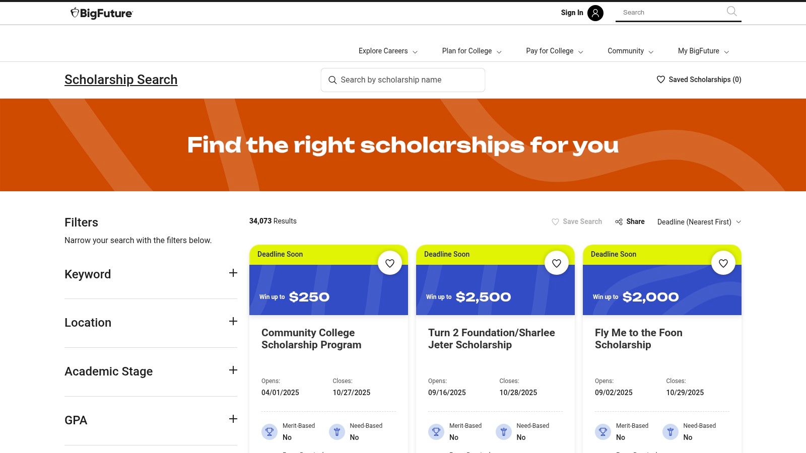This screenshot has width=806, height=453.
Task: Favorite the Fly Me to the Foon Scholarship
Action: pos(723,262)
